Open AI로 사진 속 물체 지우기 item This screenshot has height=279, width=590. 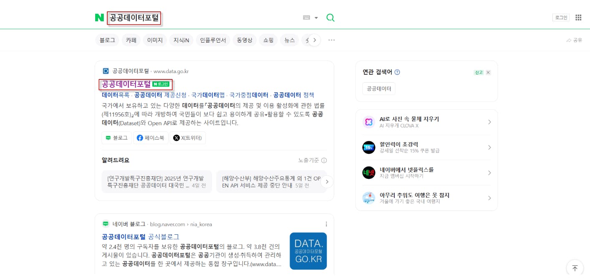click(x=426, y=122)
